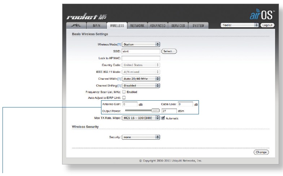
Task: Click the Channel Shifting help link
Action: 119,86
